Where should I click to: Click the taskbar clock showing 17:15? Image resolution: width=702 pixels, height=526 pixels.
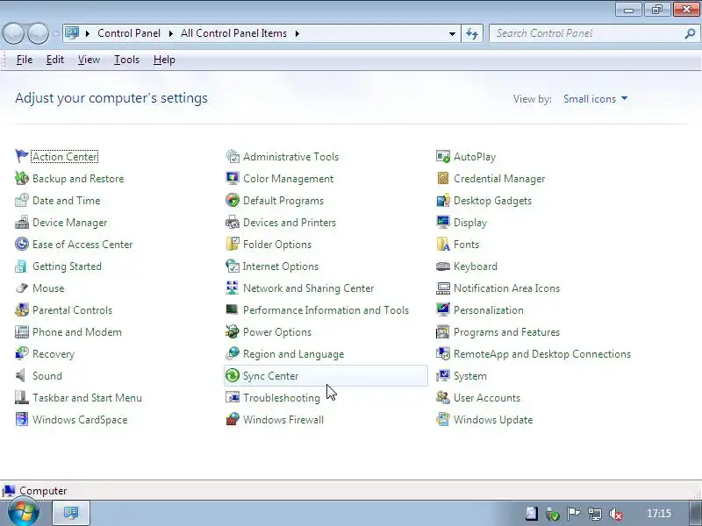pyautogui.click(x=659, y=514)
